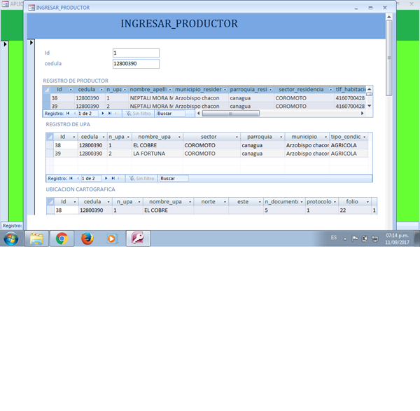Click COROMOTO sector cell in LA FORTUNA row
This screenshot has width=420, height=411.
click(211, 154)
